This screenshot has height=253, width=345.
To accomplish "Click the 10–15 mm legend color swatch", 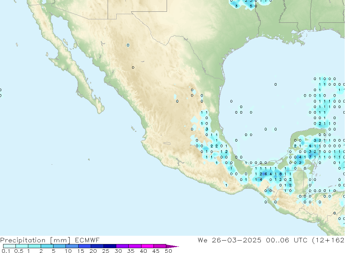I will pyautogui.click(x=72, y=246).
